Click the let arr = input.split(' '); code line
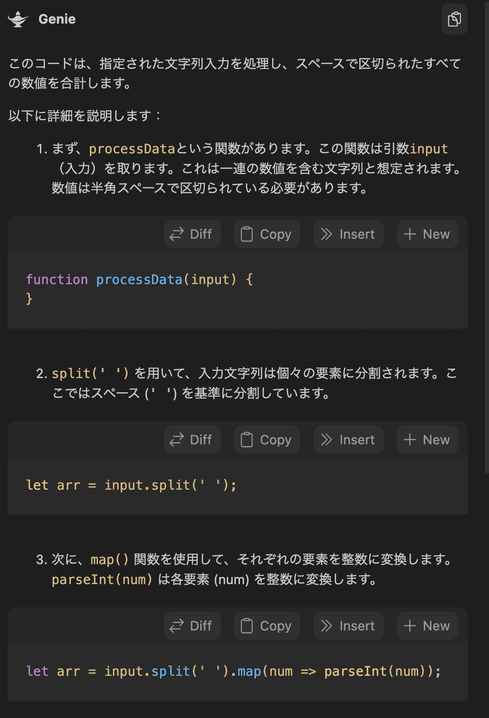The height and width of the screenshot is (718, 489). (x=131, y=485)
